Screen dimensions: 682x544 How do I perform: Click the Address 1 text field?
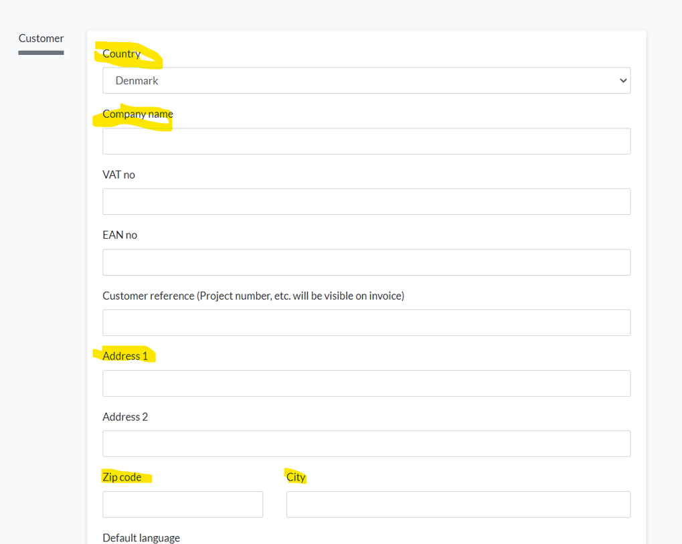click(366, 383)
